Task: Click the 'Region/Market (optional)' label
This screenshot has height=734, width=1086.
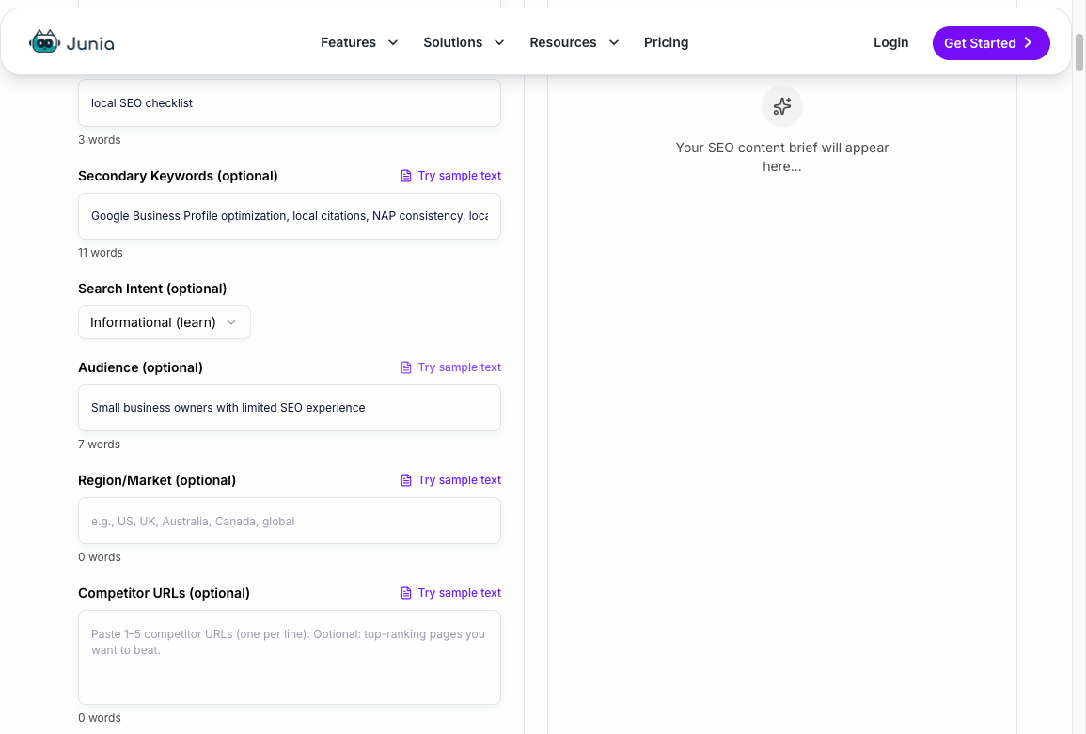Action: click(x=157, y=480)
